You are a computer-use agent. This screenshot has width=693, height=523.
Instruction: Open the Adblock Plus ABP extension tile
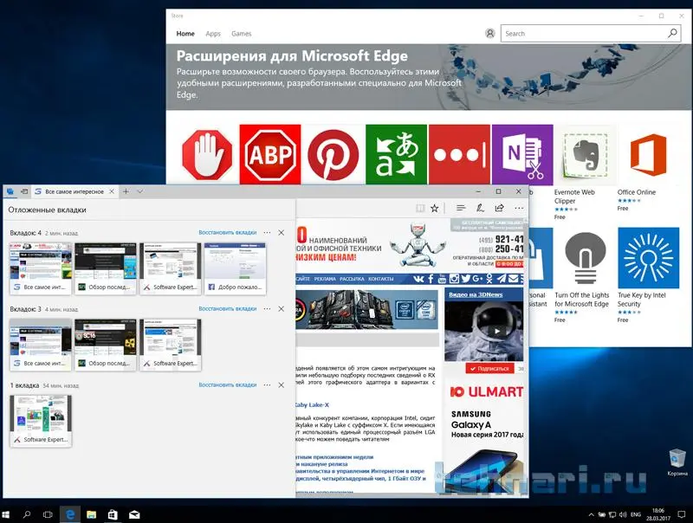pyautogui.click(x=269, y=154)
